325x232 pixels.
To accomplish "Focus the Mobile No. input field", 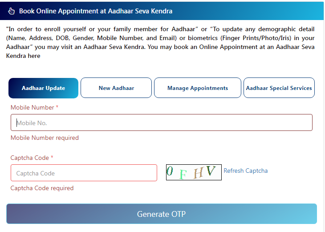I will point(161,122).
